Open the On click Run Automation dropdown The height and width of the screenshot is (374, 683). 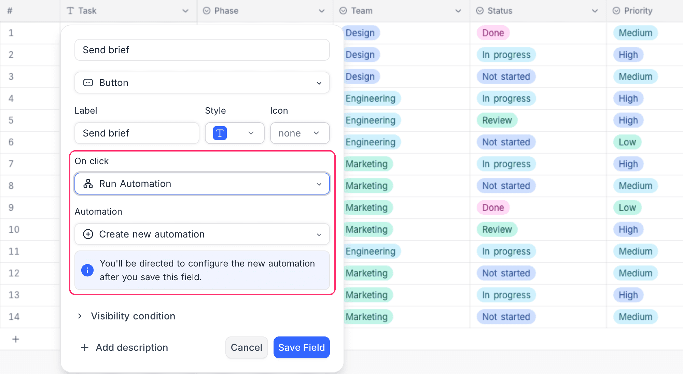pyautogui.click(x=202, y=184)
